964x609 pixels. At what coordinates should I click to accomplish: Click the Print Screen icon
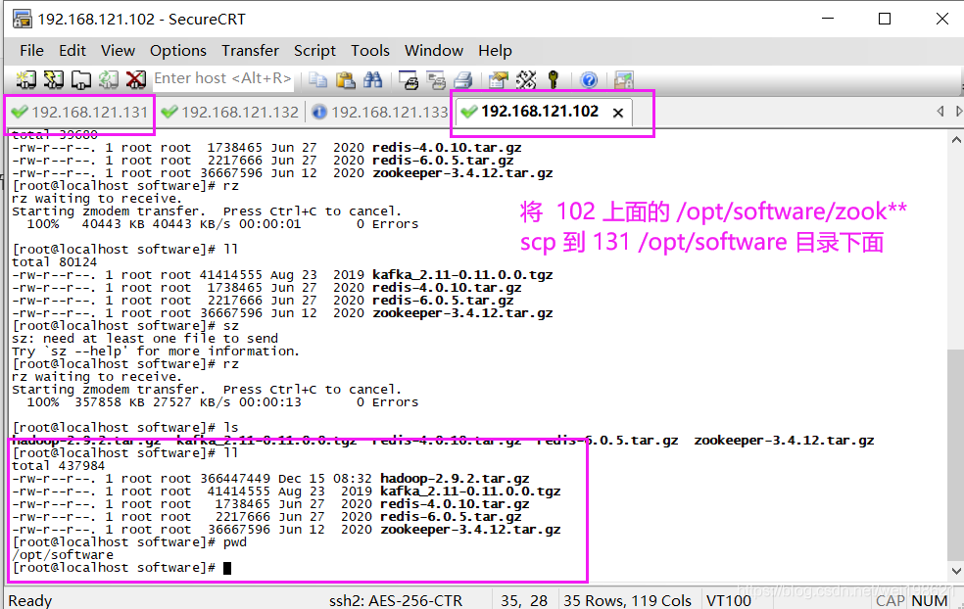(x=409, y=79)
